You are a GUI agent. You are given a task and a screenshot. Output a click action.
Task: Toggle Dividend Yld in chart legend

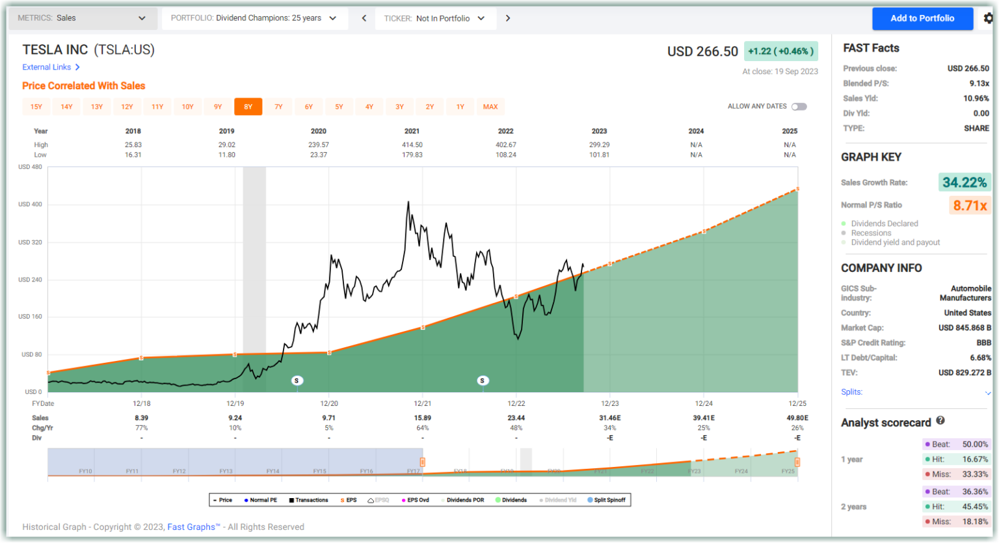click(x=558, y=500)
